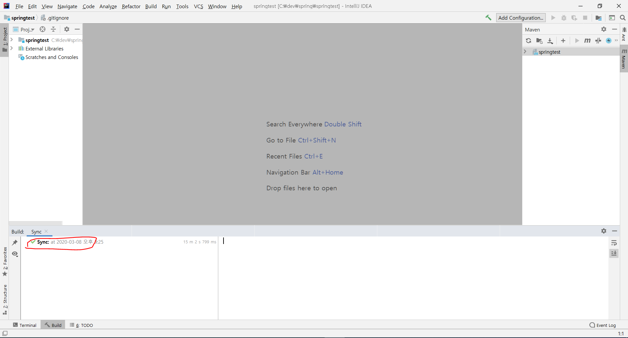The image size is (628, 338).
Task: Run Maven build arrow icon
Action: pyautogui.click(x=577, y=41)
